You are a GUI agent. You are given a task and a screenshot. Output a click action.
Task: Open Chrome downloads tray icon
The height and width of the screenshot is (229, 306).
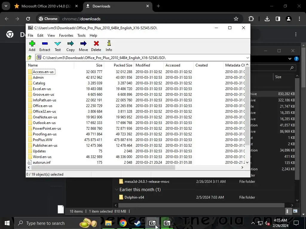tap(267, 19)
